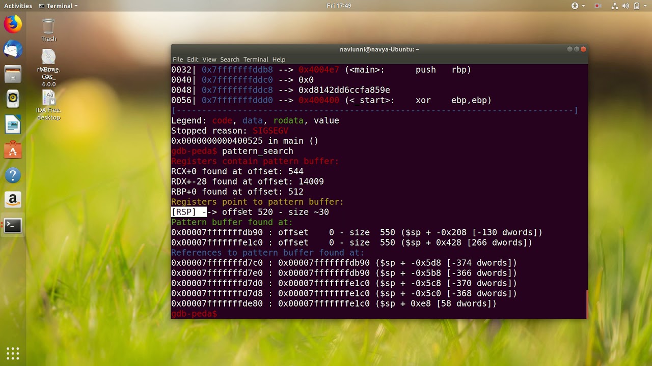Viewport: 652px width, 366px height.
Task: Click '($sp + 0x428 [266 dwords])' text
Action: tap(467, 242)
